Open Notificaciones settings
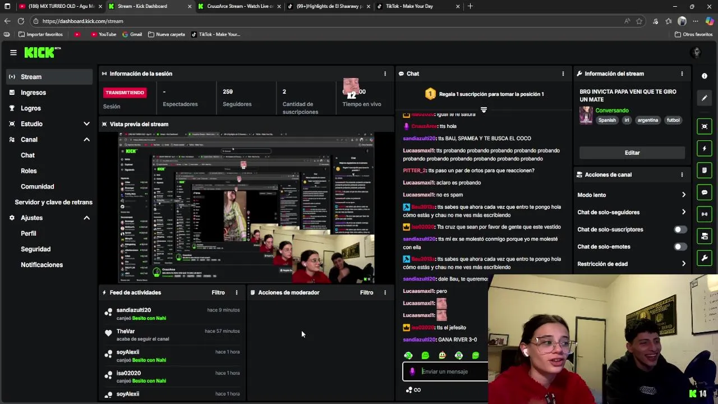The image size is (718, 404). point(42,265)
